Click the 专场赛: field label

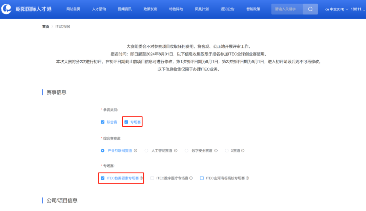(109, 166)
